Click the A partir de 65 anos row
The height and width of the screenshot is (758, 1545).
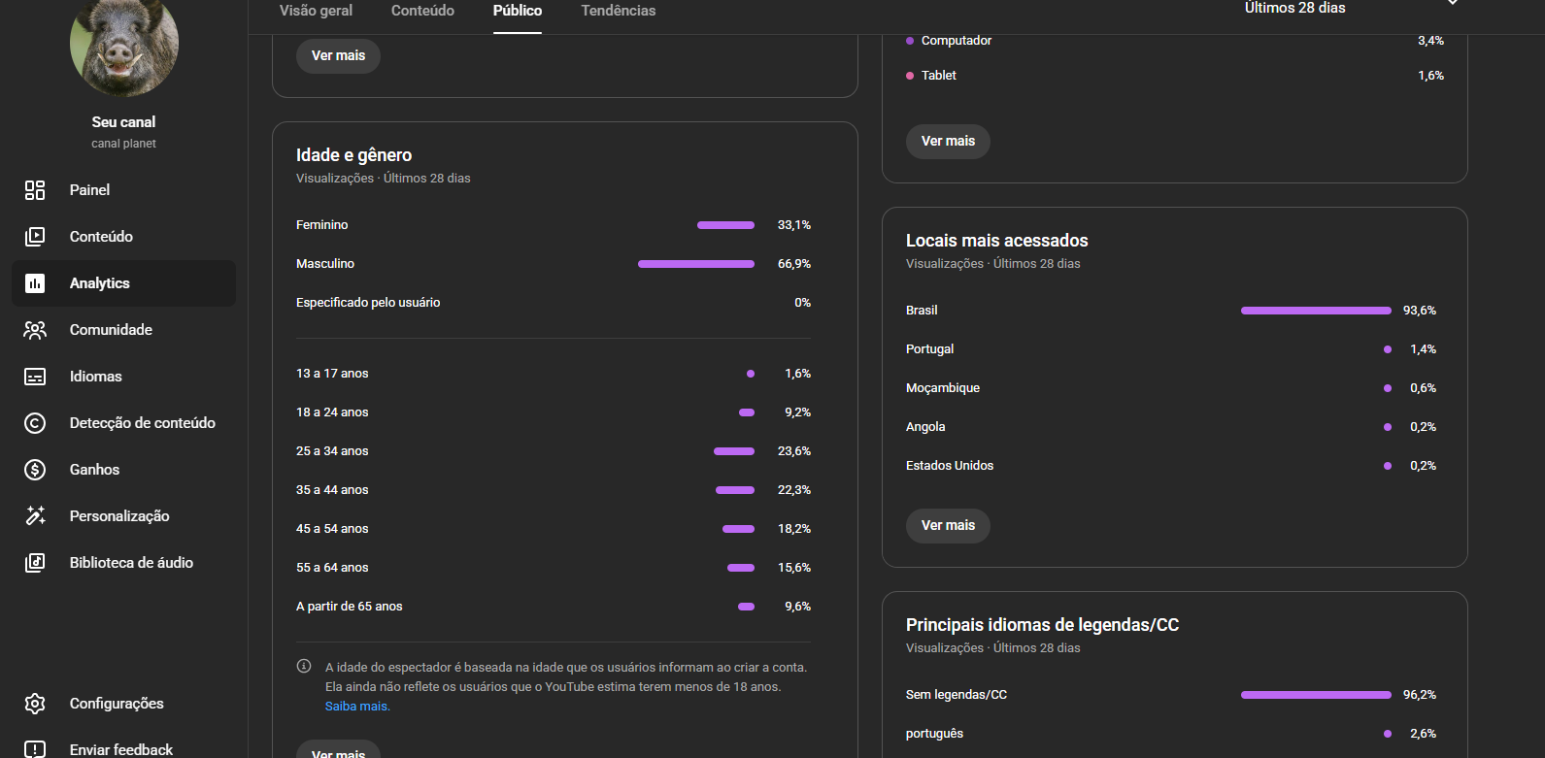554,607
